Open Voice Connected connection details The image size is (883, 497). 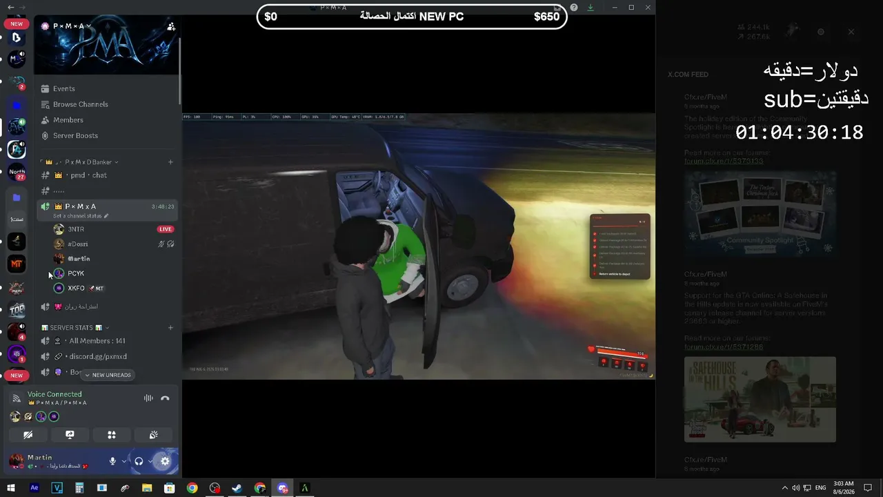54,394
